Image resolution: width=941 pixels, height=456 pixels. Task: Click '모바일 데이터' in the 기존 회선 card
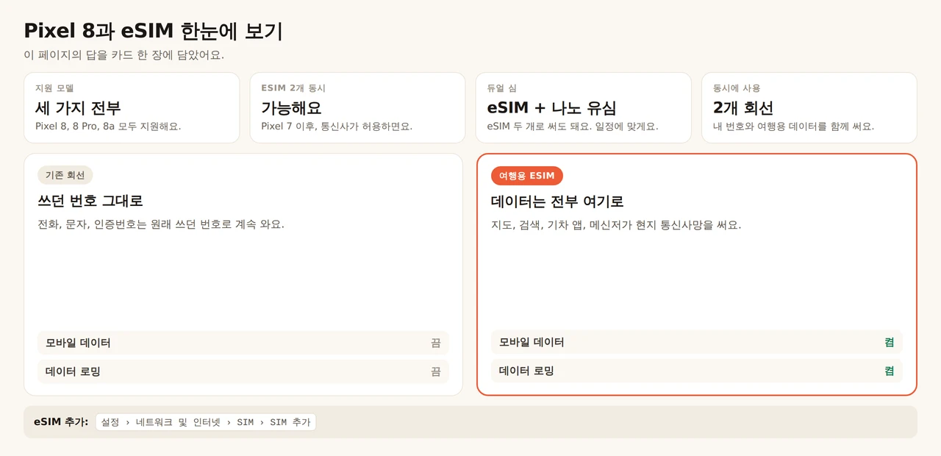pyautogui.click(x=78, y=343)
